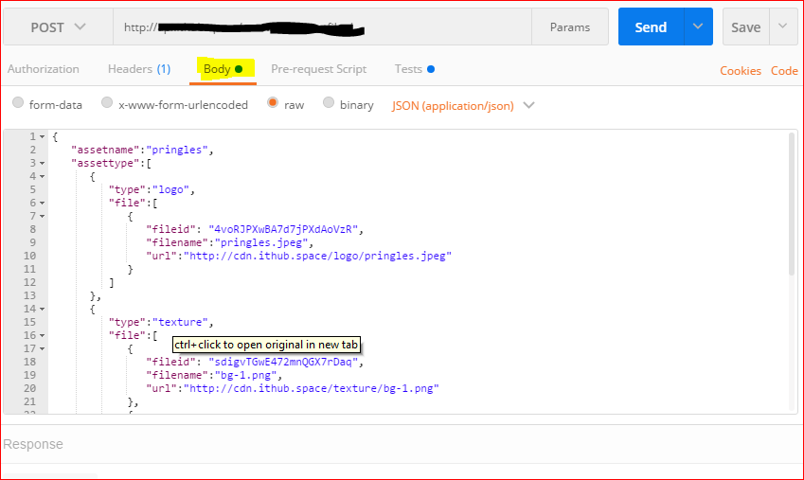The width and height of the screenshot is (804, 480).
Task: Collapse the fold arrow at line 7
Action: point(42,217)
